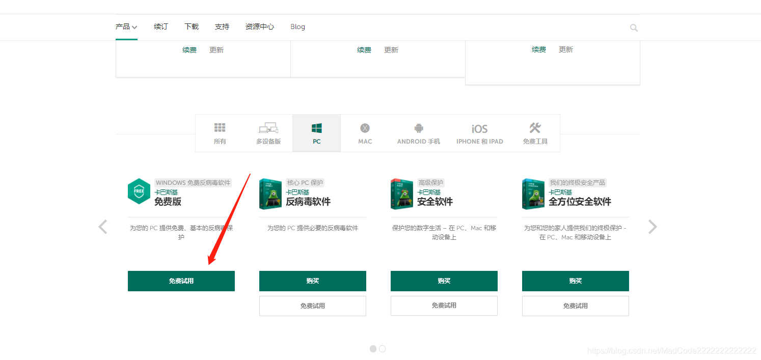Open the 资源中心 menu item
Screen dimensions: 761x360
[260, 26]
